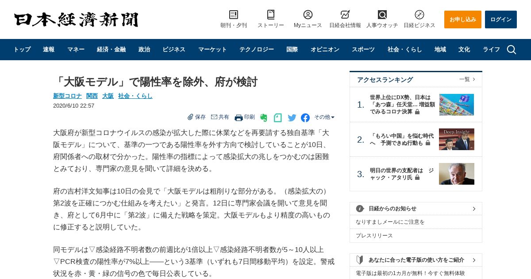Open the 日経会社情報 chart icon

click(345, 15)
